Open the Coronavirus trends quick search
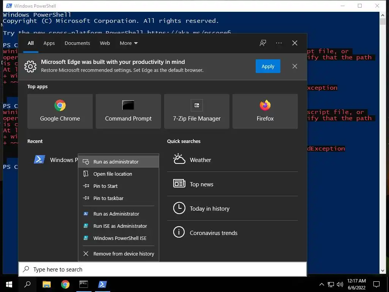This screenshot has height=292, width=389. (232, 233)
